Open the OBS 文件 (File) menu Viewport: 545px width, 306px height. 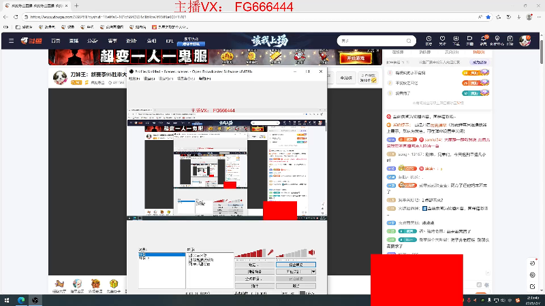tap(134, 79)
